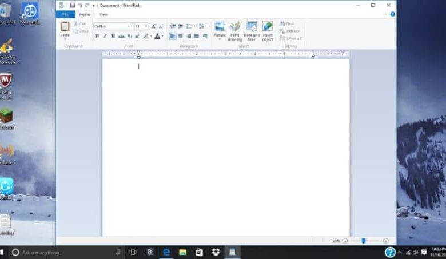446x259 pixels.
Task: Open Customize Quick Access Toolbar dropdown
Action: point(94,5)
